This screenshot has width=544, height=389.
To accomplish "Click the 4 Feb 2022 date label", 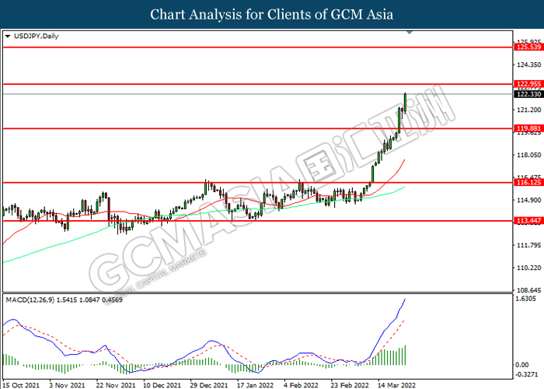I will pyautogui.click(x=301, y=385).
